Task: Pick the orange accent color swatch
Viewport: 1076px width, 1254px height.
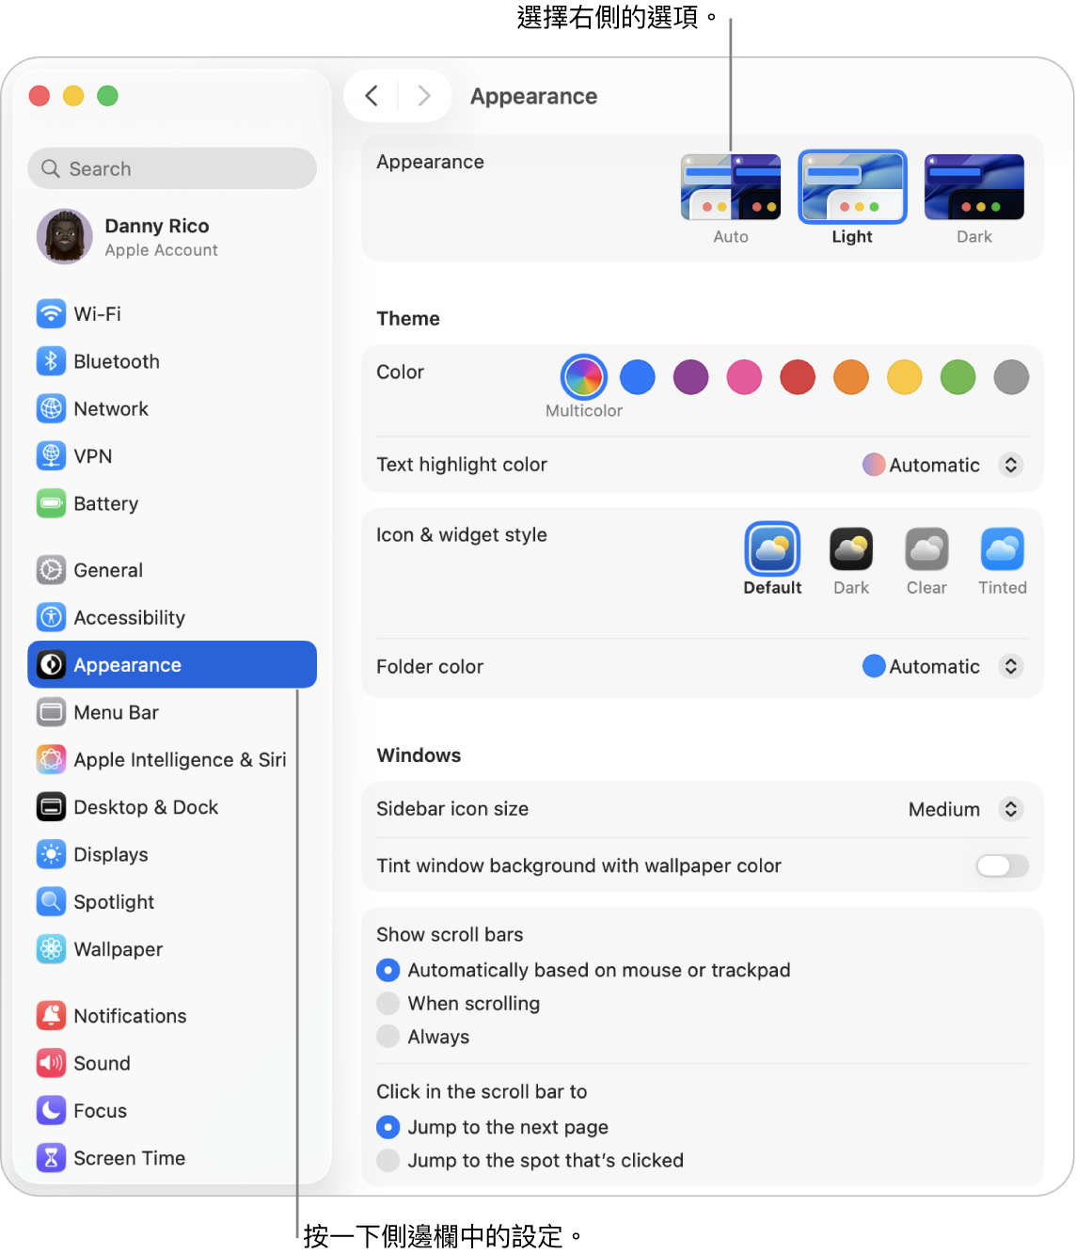Action: point(851,377)
